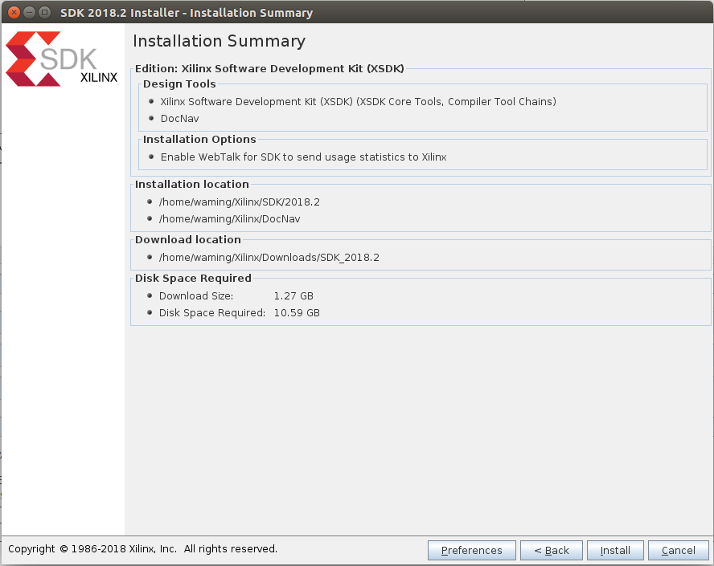Click the Installation Options group label
The image size is (714, 566).
pyautogui.click(x=199, y=139)
